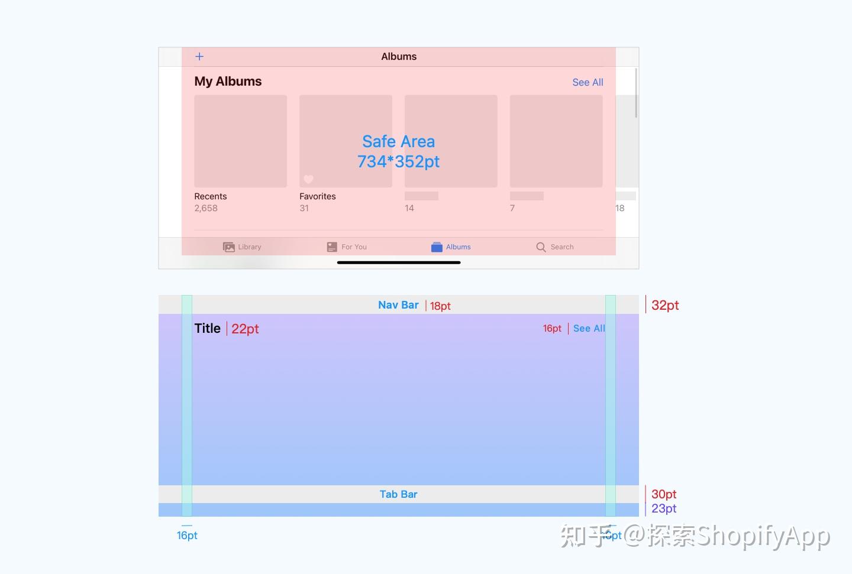The height and width of the screenshot is (574, 852).
Task: Tap the Search magnifier icon
Action: tap(540, 247)
